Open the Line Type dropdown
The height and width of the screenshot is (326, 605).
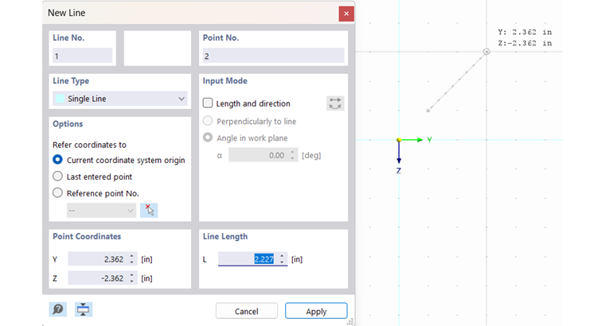[x=120, y=99]
